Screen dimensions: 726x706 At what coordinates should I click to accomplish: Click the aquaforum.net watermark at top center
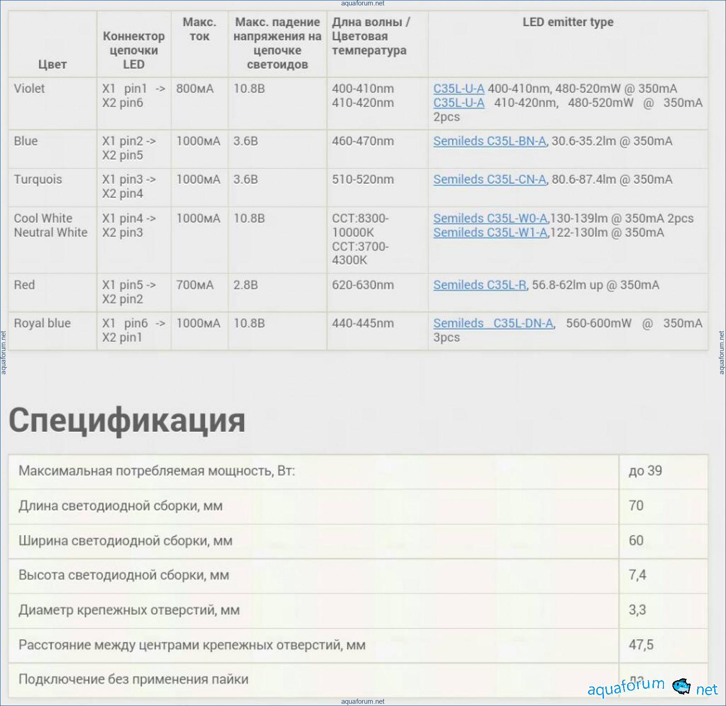[x=363, y=3]
